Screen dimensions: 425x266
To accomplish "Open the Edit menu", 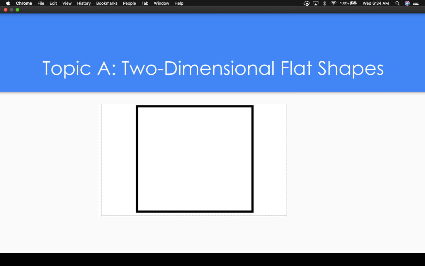I will (53, 3).
